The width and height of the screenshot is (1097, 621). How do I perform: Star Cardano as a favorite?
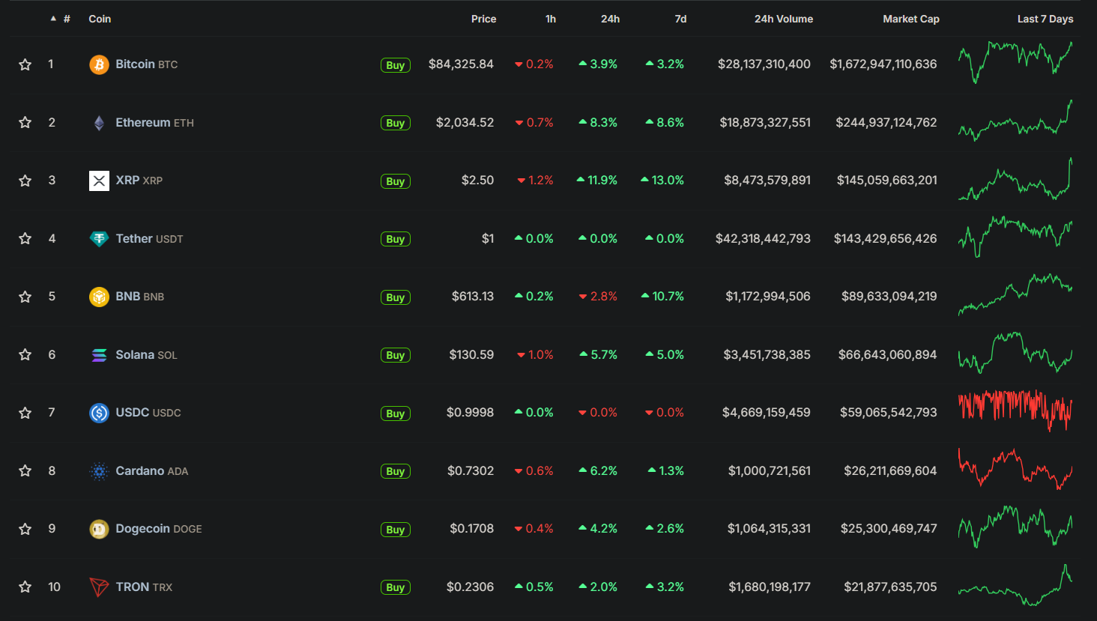25,471
